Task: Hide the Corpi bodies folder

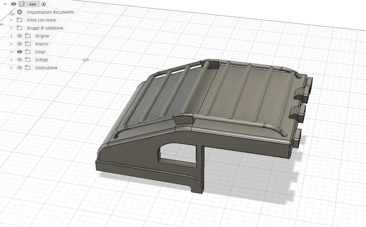Action: [20, 52]
